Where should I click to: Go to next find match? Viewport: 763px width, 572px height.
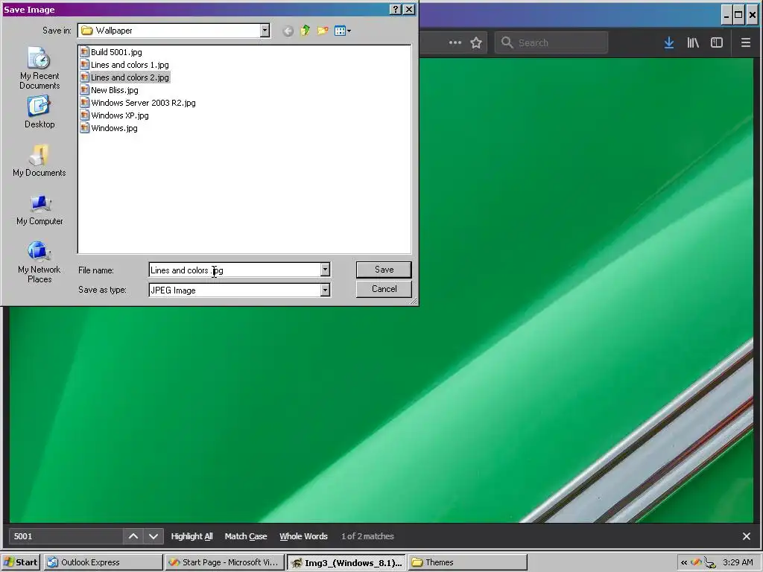pos(153,536)
